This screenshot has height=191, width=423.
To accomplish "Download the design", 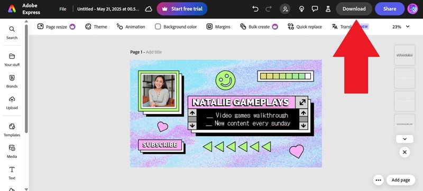I will pos(354,9).
